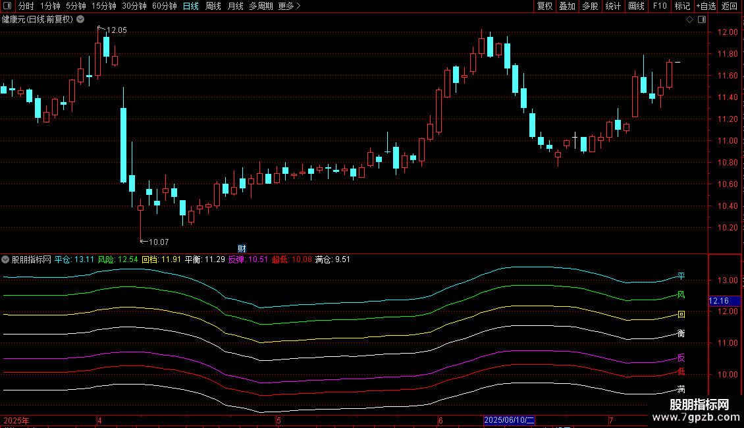
Task: Click the 11.00 price axis label
Action: tap(728, 141)
